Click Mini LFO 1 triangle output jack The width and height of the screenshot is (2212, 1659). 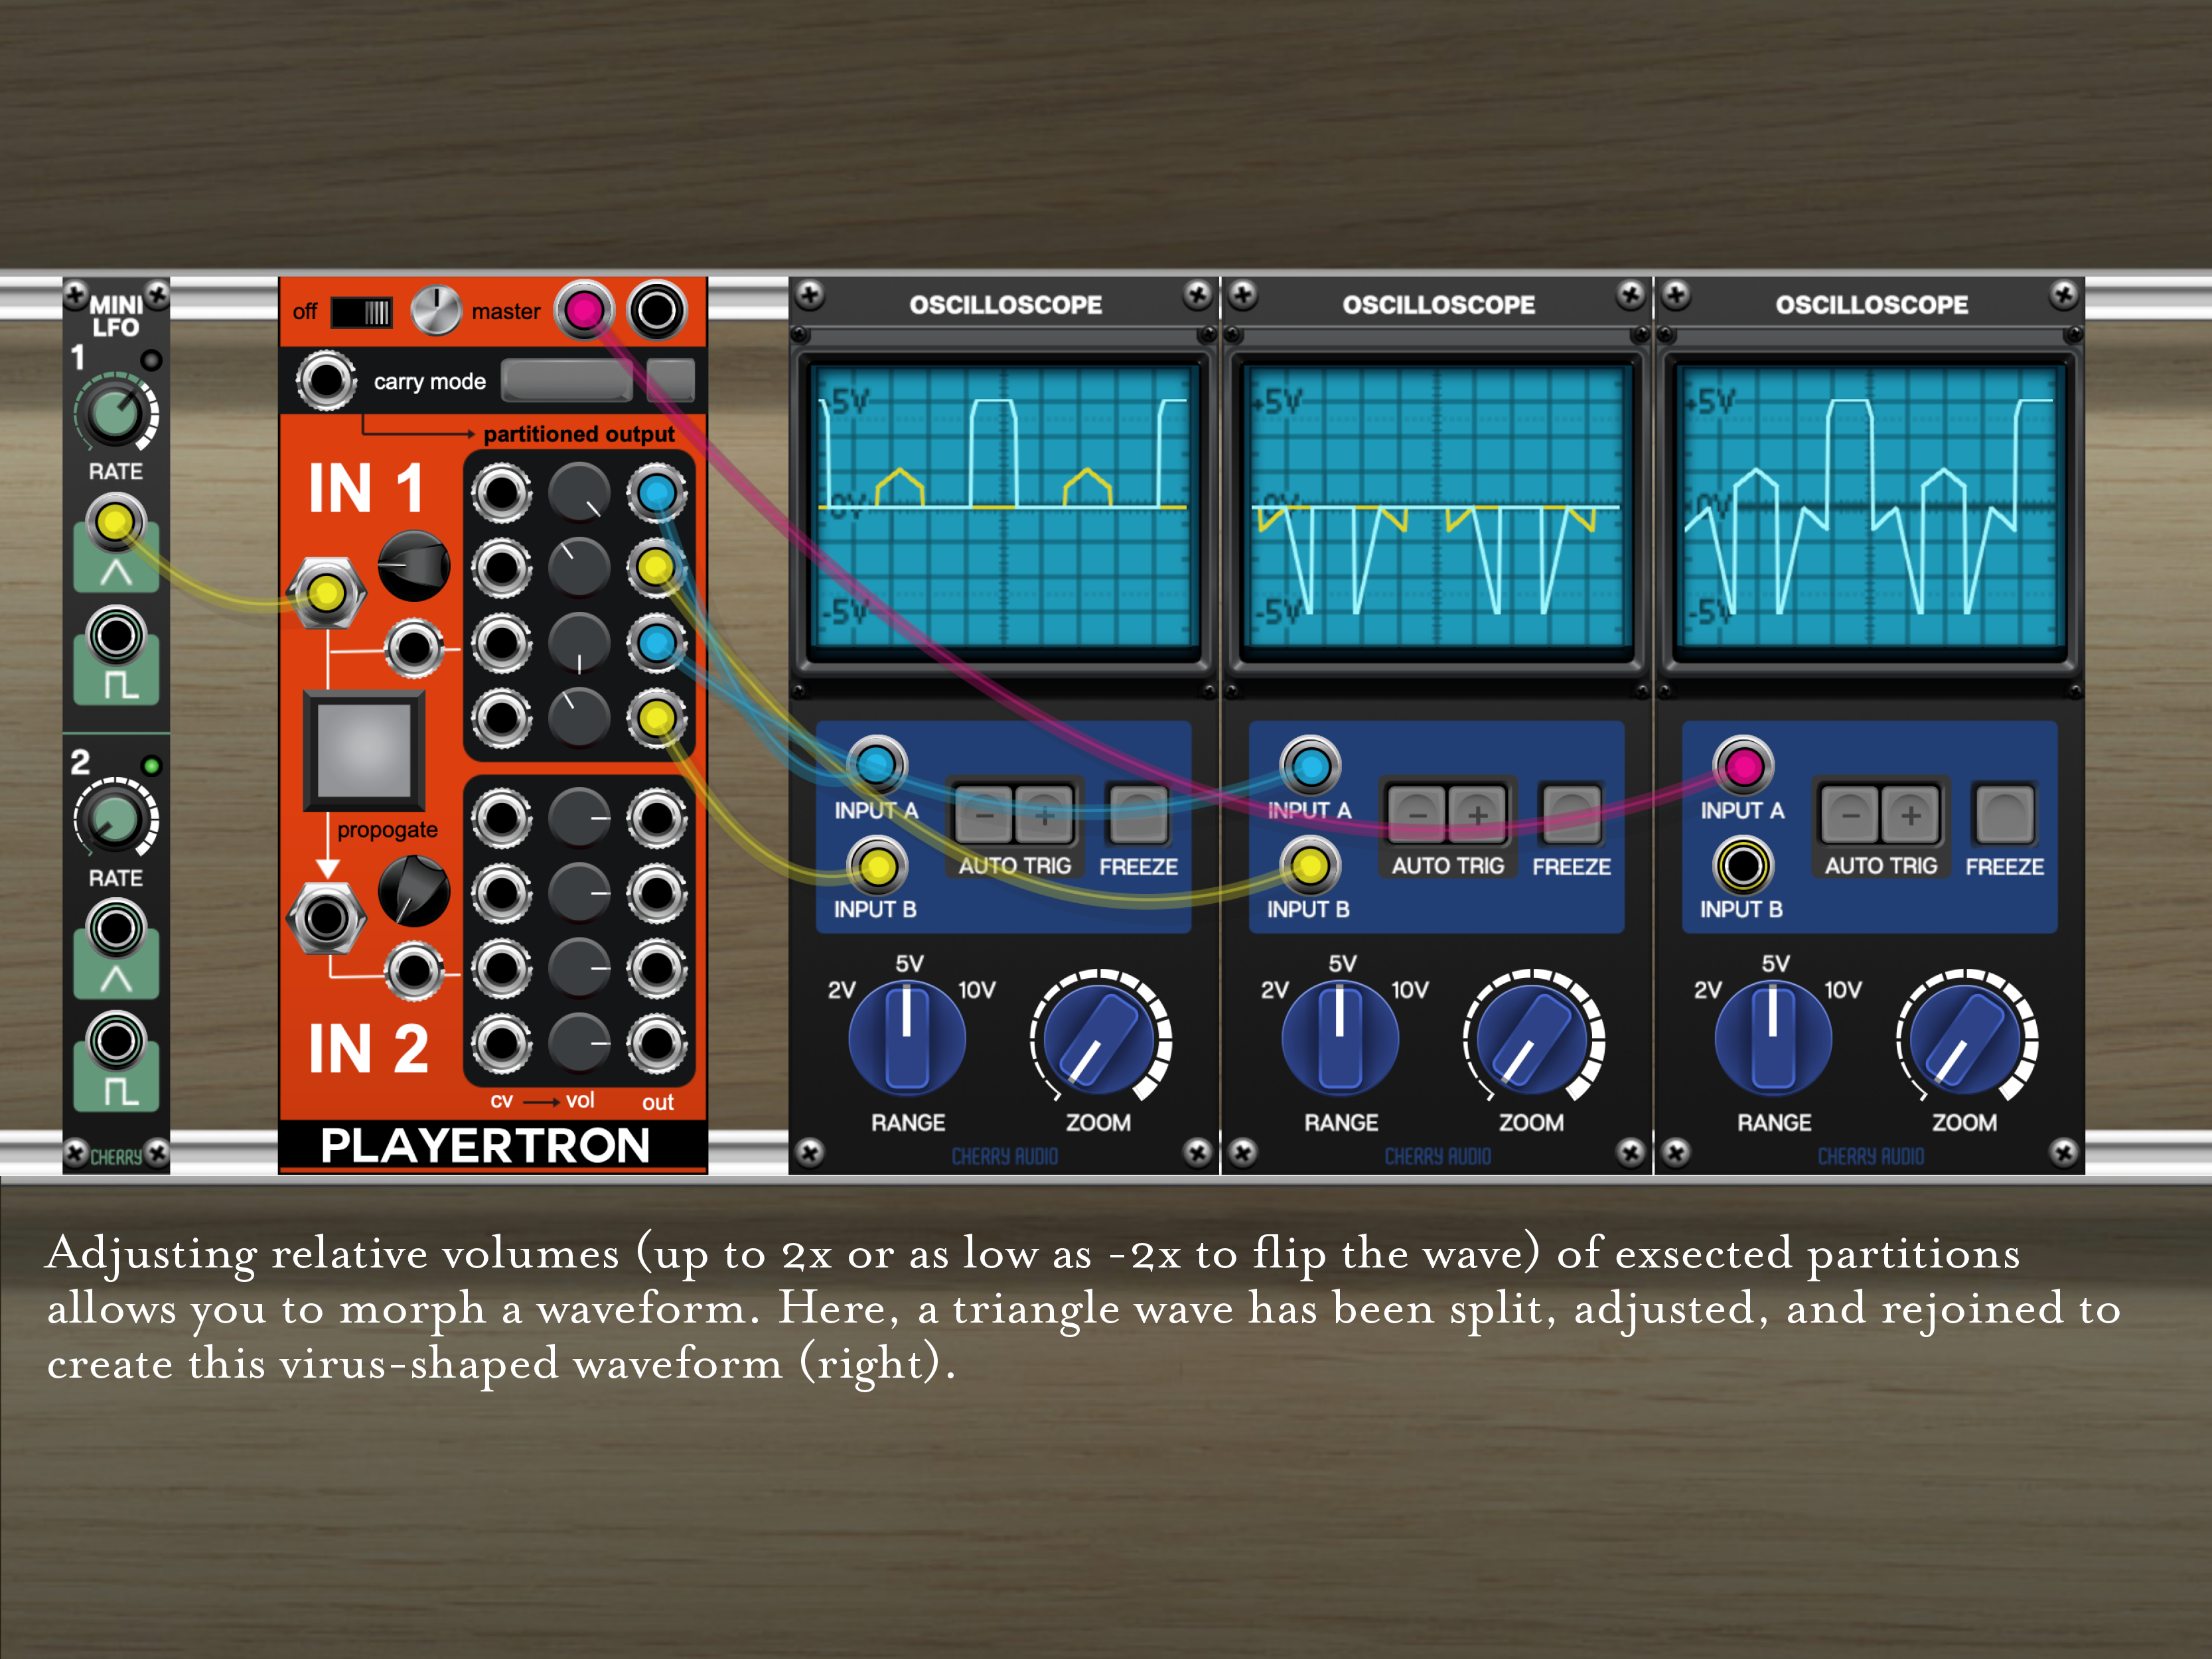pyautogui.click(x=115, y=522)
